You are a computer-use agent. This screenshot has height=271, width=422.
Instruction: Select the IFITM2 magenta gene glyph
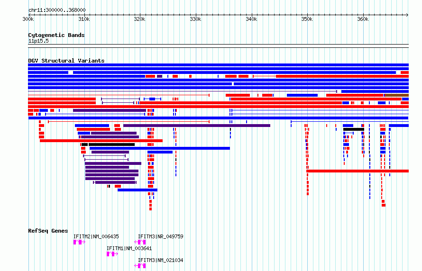tap(79, 242)
